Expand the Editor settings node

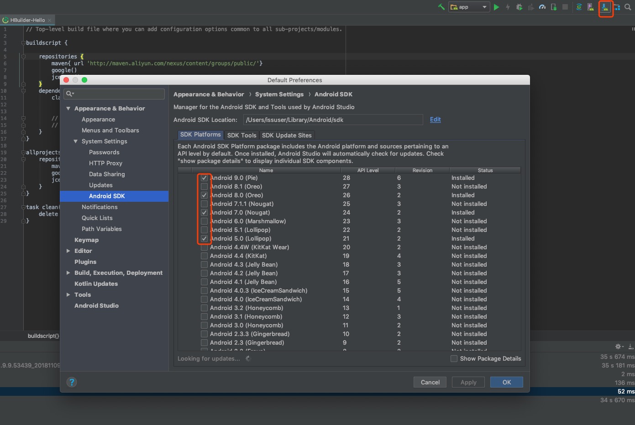(68, 251)
